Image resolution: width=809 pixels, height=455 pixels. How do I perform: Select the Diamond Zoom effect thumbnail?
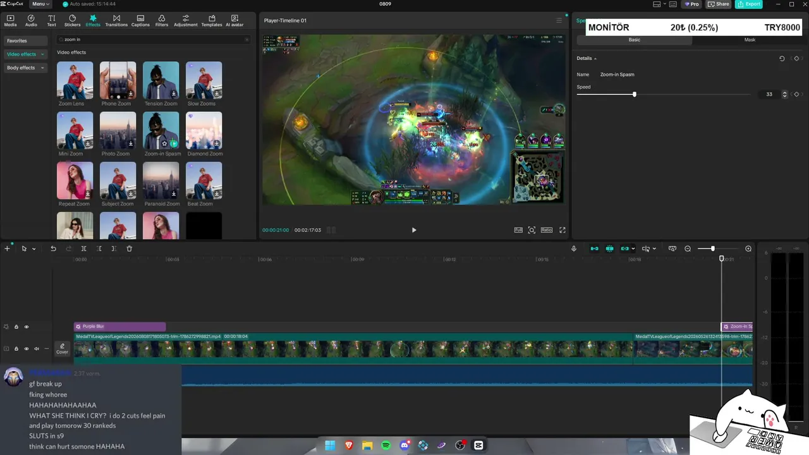(x=204, y=130)
